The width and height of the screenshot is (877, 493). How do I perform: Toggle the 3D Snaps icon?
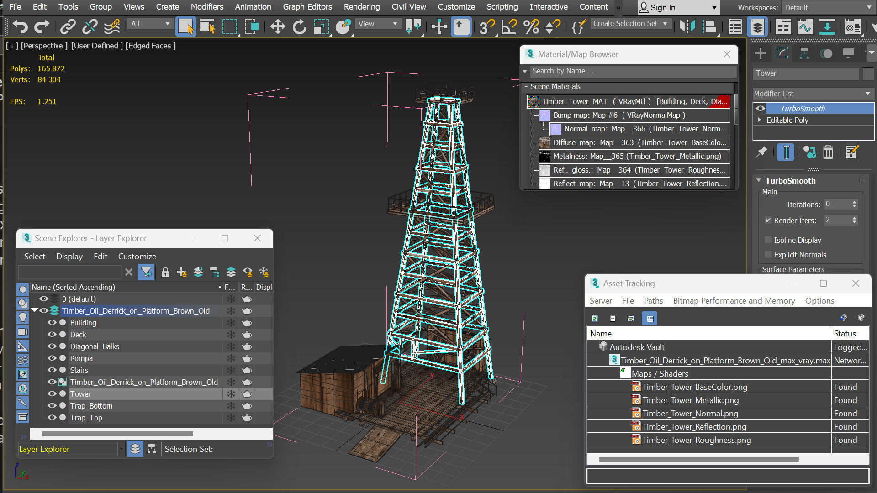[x=487, y=26]
